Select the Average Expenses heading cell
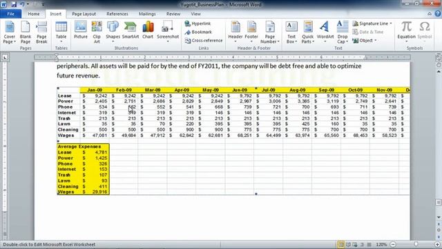Image resolution: width=442 pixels, height=249 pixels. pyautogui.click(x=79, y=147)
